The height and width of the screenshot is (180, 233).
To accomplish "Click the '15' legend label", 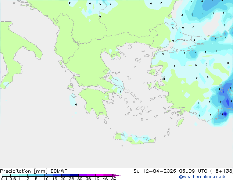I will point(54,179).
